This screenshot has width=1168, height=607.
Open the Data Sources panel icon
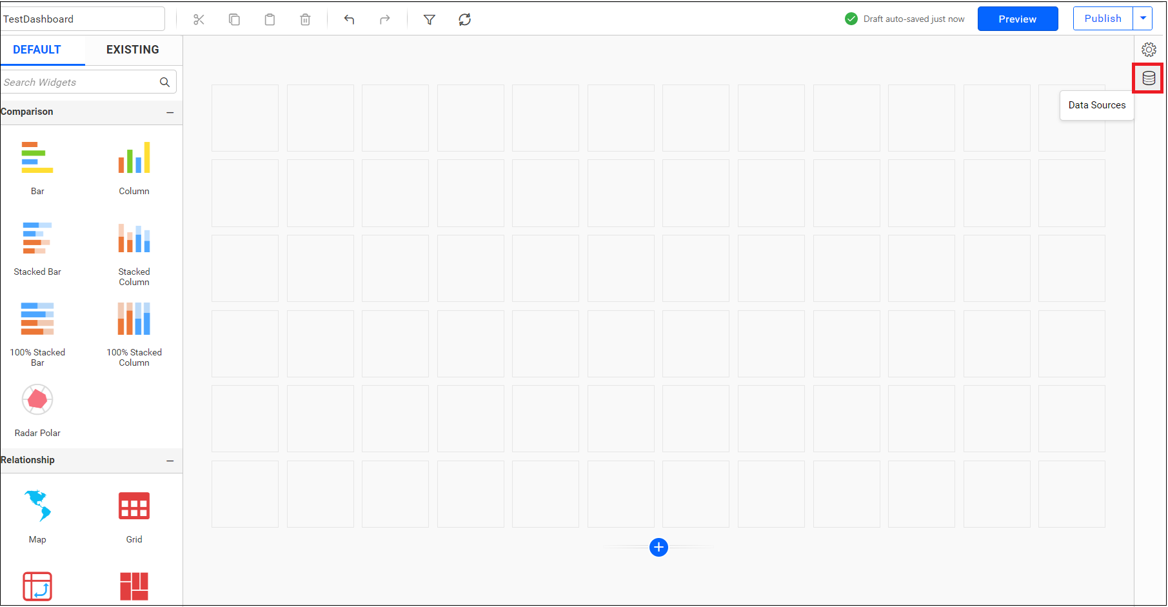pos(1148,78)
